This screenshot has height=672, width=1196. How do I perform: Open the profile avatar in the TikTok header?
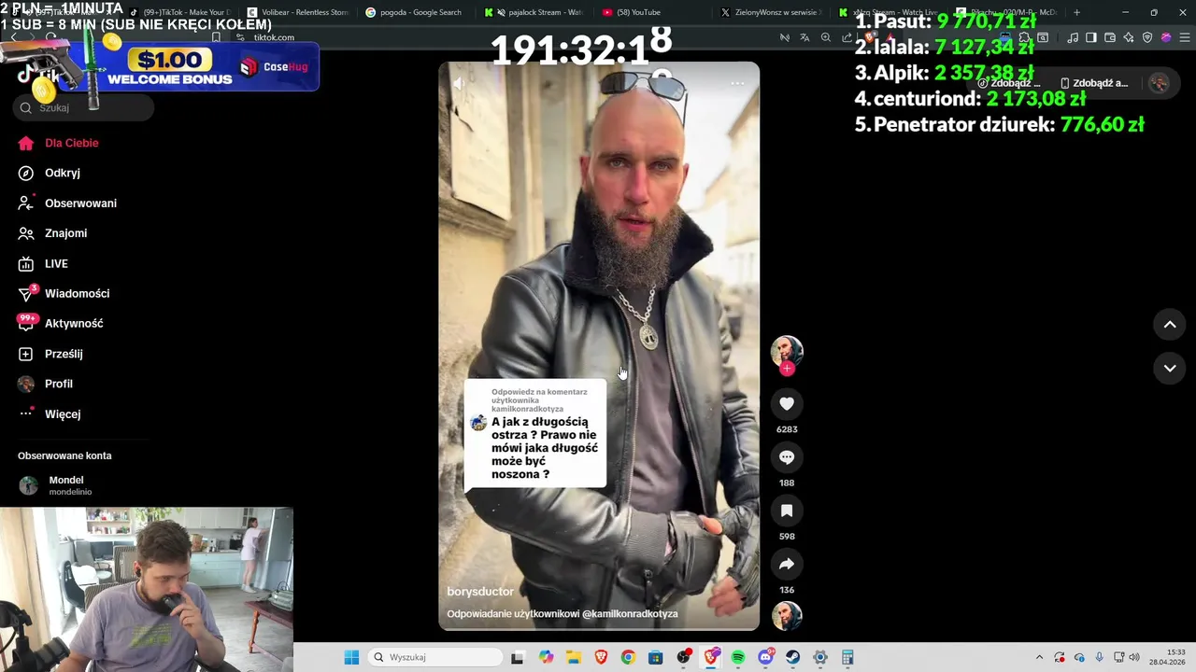coord(1159,83)
